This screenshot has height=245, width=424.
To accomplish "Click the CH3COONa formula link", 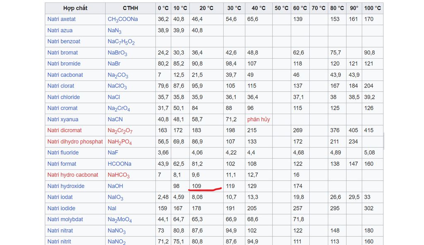I will 123,19.
